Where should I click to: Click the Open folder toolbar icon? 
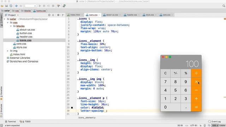pos(2,6)
